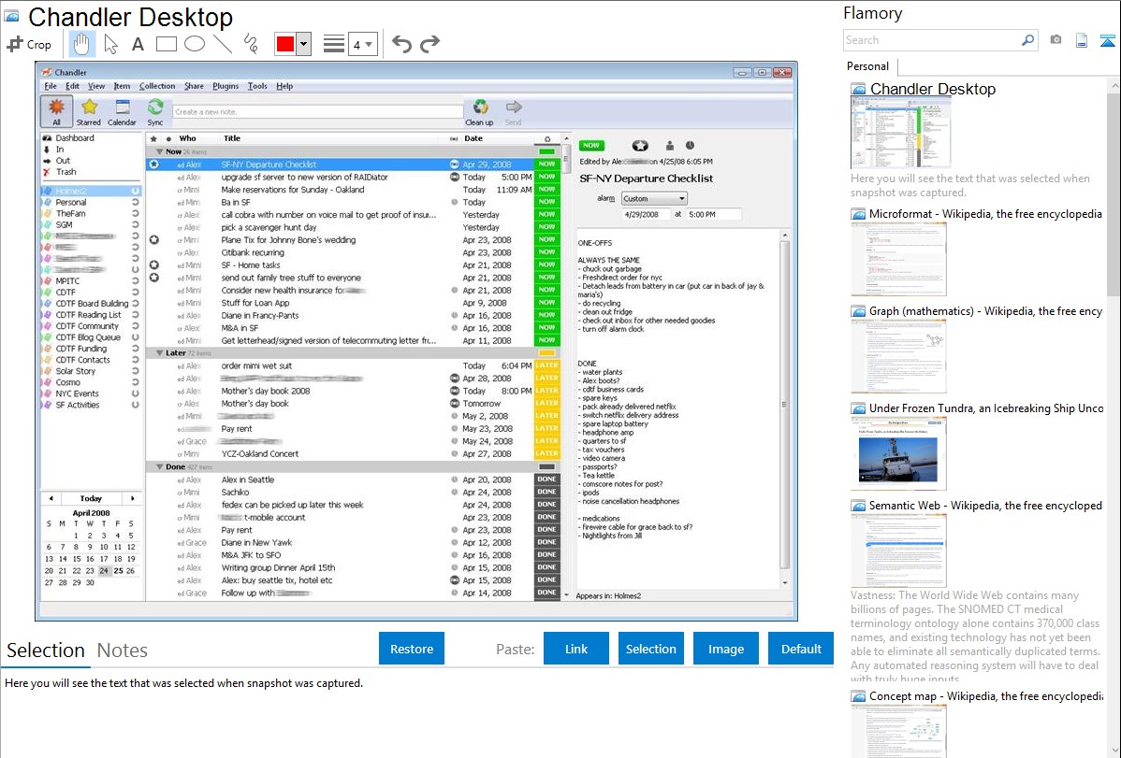Screen dimensions: 1121x758
Task: Select the CDTF Blog Queue collection
Action: [88, 337]
